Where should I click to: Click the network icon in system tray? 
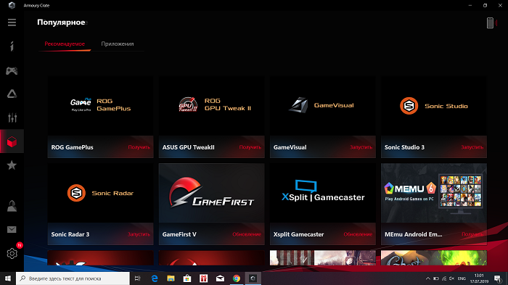pyautogui.click(x=444, y=278)
